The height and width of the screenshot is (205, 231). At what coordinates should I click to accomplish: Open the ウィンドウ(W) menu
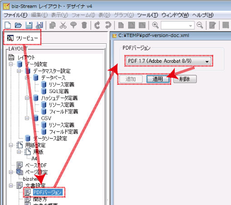175,15
